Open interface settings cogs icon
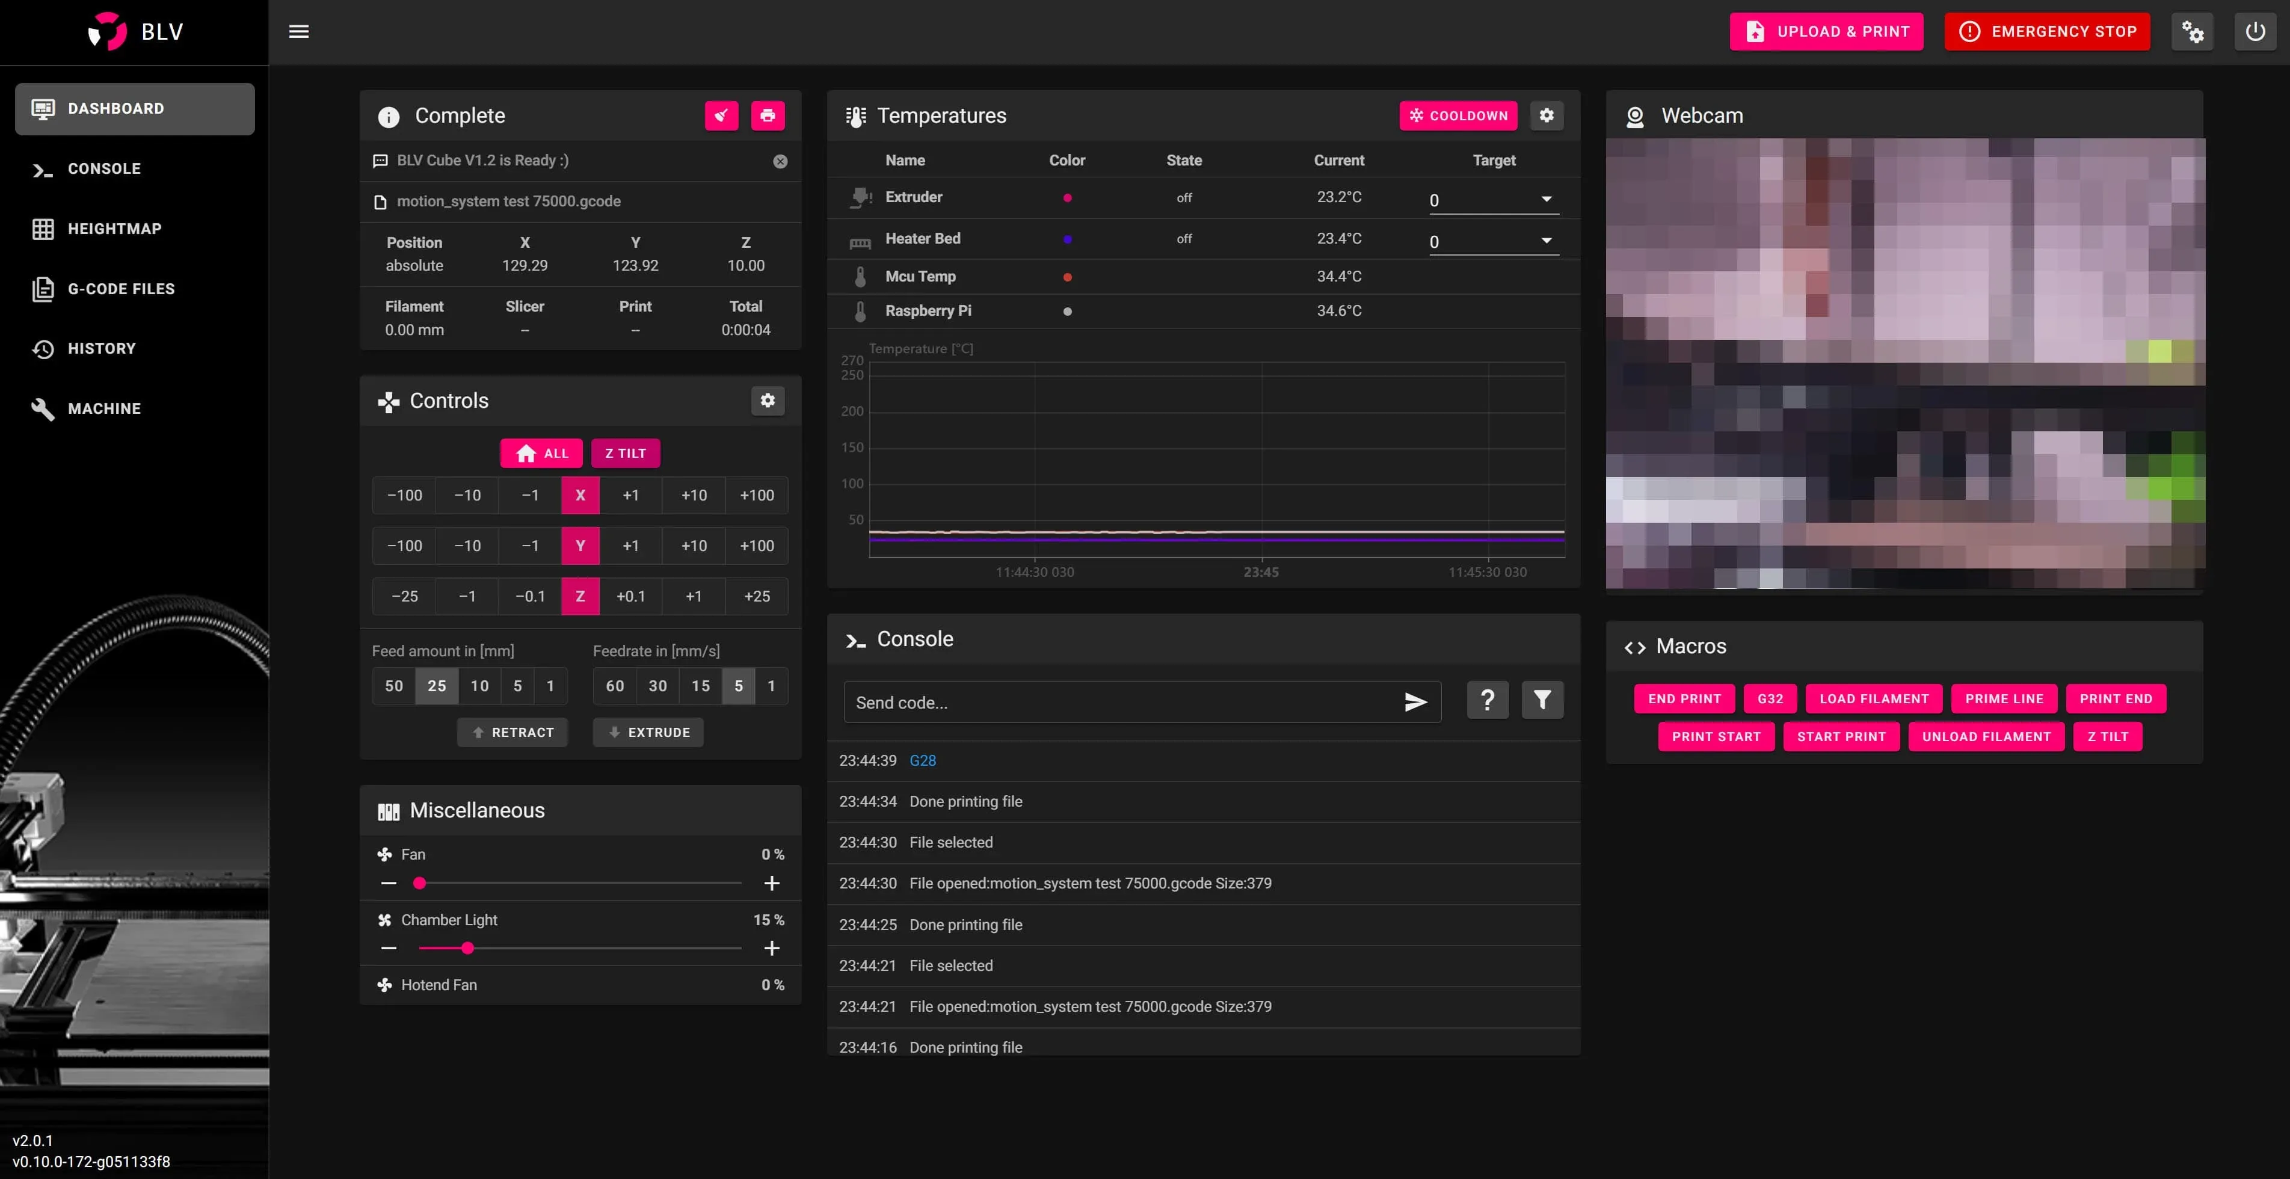The width and height of the screenshot is (2290, 1179). (2192, 31)
